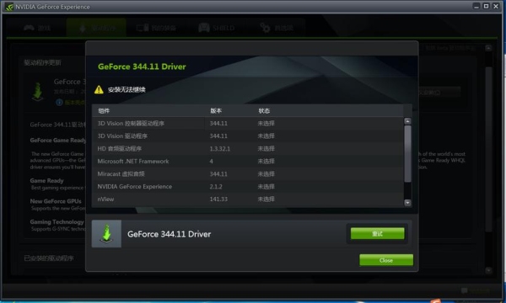The width and height of the screenshot is (506, 303).
Task: Close the GeForce Experience window
Action: [x=496, y=6]
